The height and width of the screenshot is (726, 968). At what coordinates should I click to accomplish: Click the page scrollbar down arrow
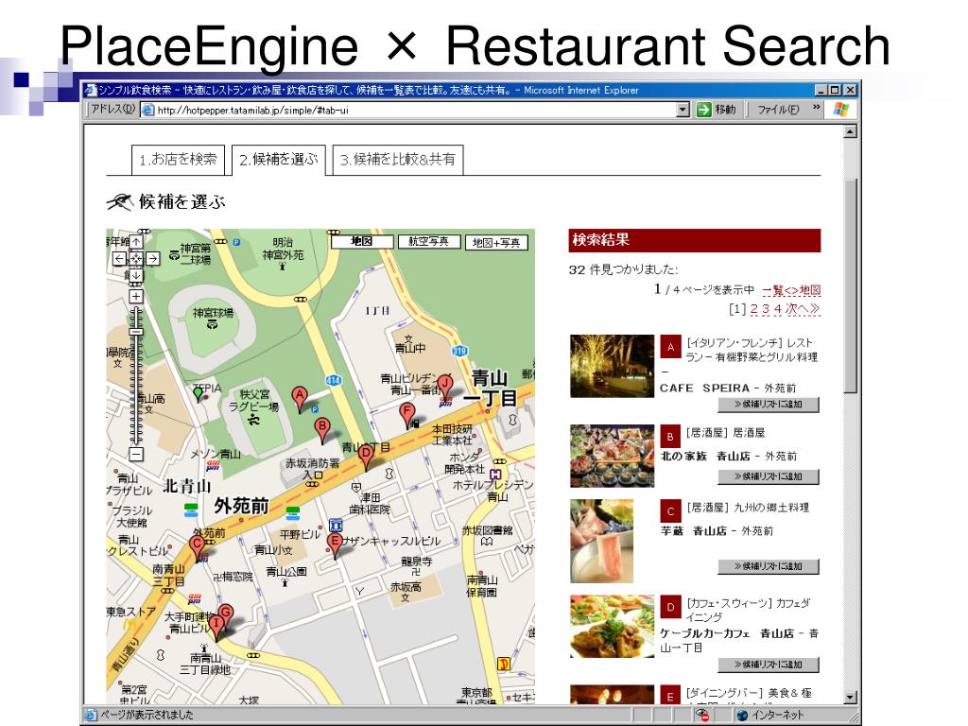pos(850,698)
